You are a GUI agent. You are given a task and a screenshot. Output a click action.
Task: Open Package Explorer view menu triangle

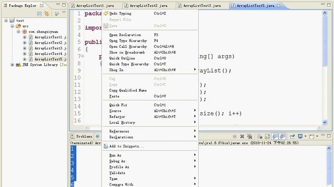point(64,12)
